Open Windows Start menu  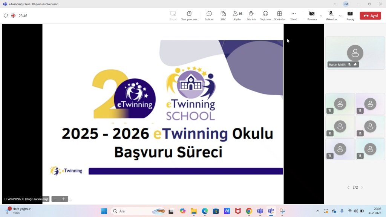[x=104, y=211]
